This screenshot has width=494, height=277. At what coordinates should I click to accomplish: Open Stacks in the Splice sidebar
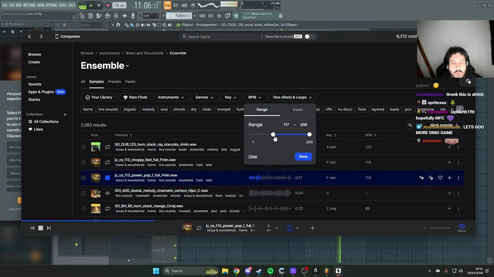click(34, 100)
